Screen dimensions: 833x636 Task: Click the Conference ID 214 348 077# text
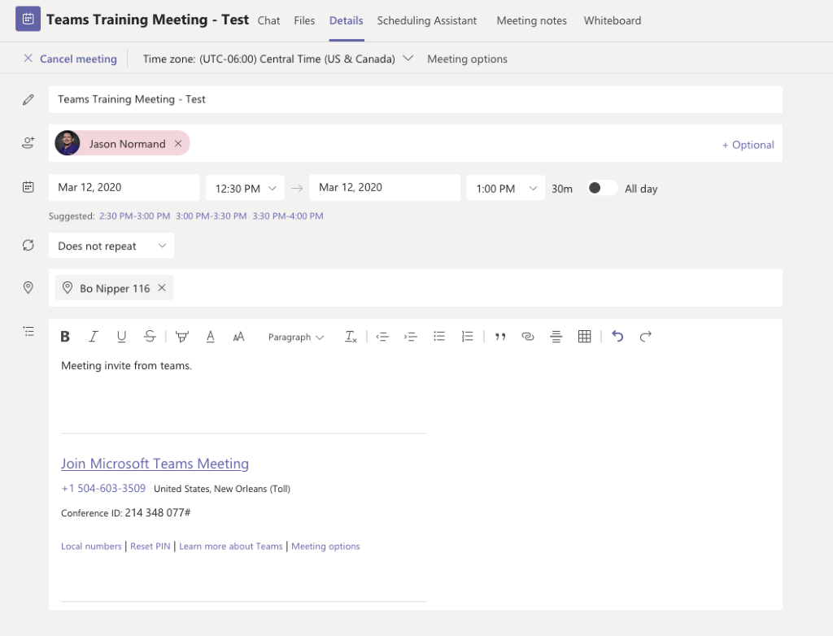click(126, 512)
